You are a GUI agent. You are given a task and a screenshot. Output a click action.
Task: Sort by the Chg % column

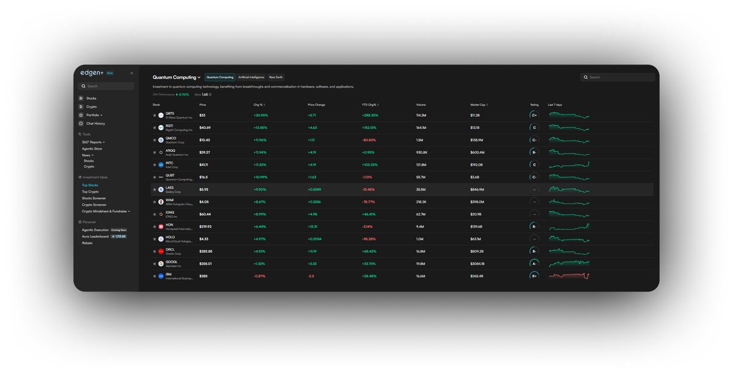point(259,105)
